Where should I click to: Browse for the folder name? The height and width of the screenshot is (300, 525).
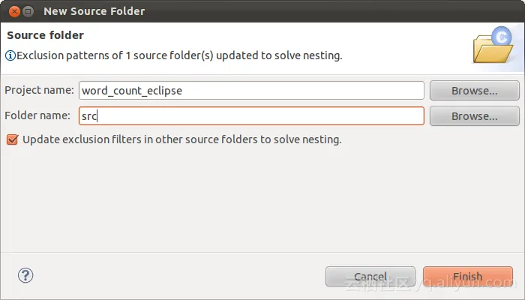point(474,116)
